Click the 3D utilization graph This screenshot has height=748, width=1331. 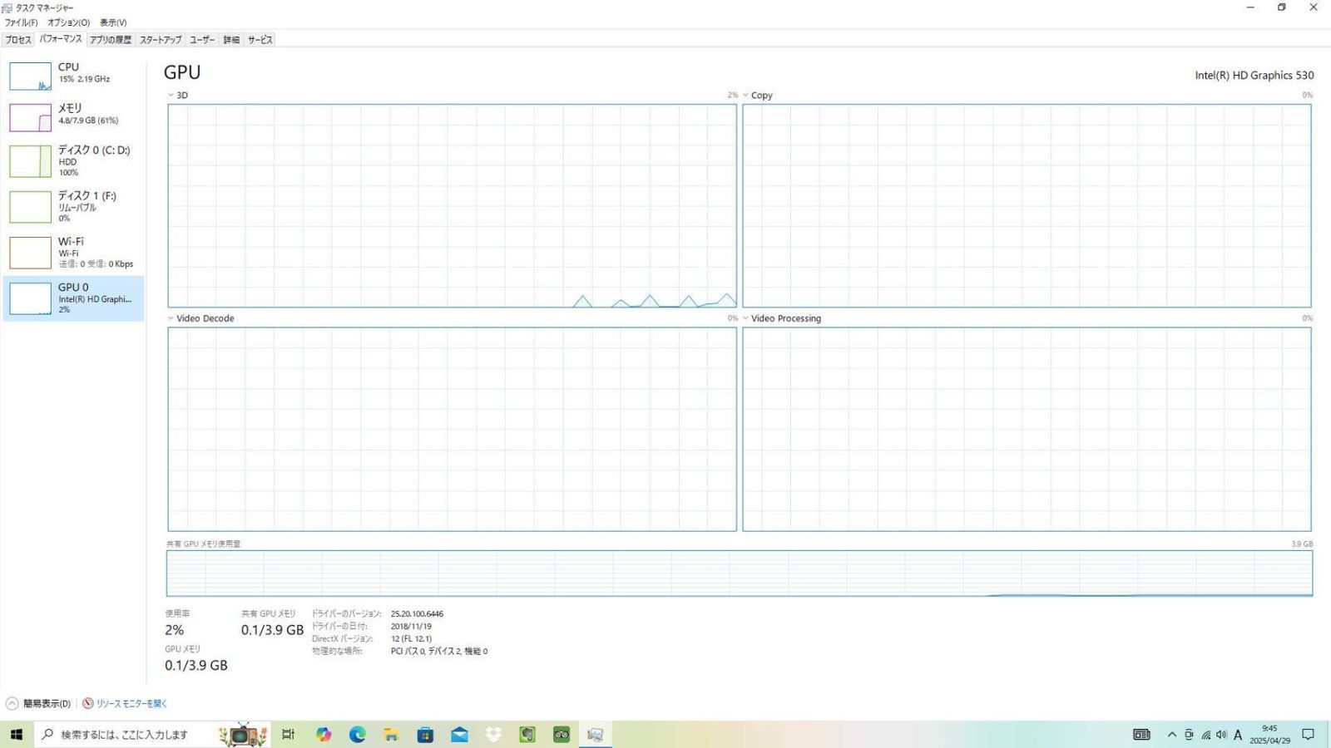pos(452,205)
